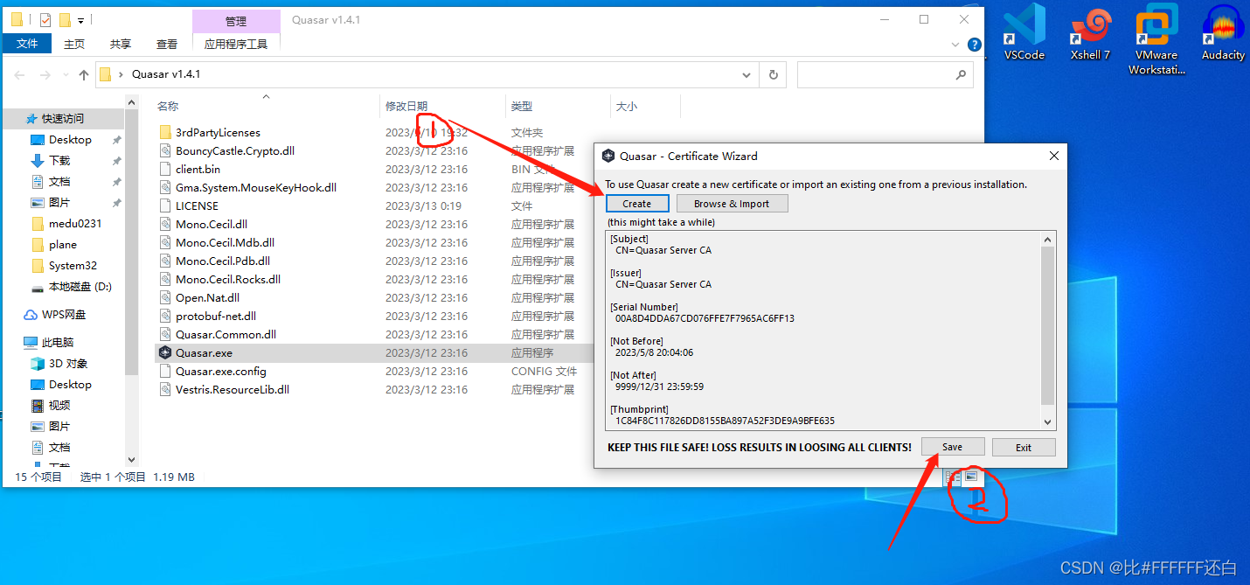Select the 3rdPartyLicenses folder icon
The image size is (1250, 585).
[165, 132]
